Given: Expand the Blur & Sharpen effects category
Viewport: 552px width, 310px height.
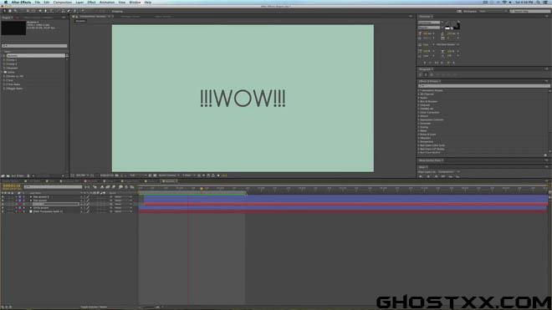Looking at the screenshot, I should (428, 101).
